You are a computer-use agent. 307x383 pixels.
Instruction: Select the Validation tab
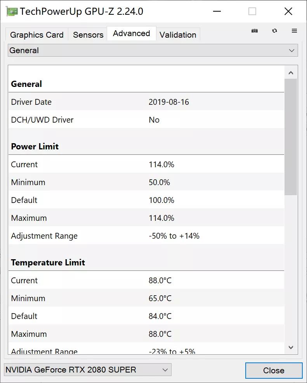point(178,35)
